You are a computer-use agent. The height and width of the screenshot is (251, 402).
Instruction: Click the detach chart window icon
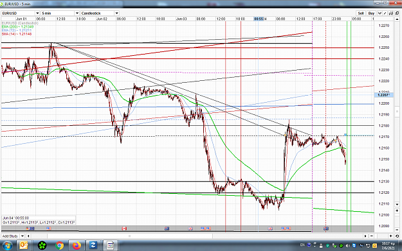pos(397,13)
